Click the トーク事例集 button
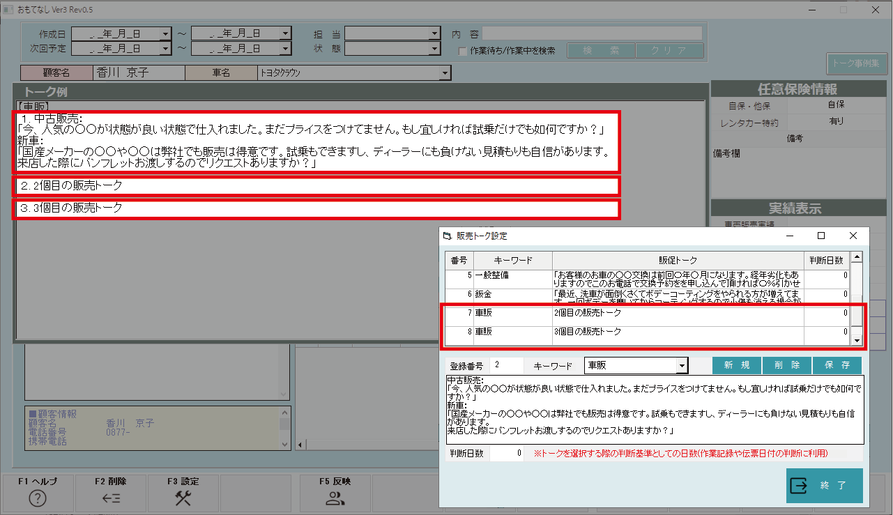 coord(856,63)
